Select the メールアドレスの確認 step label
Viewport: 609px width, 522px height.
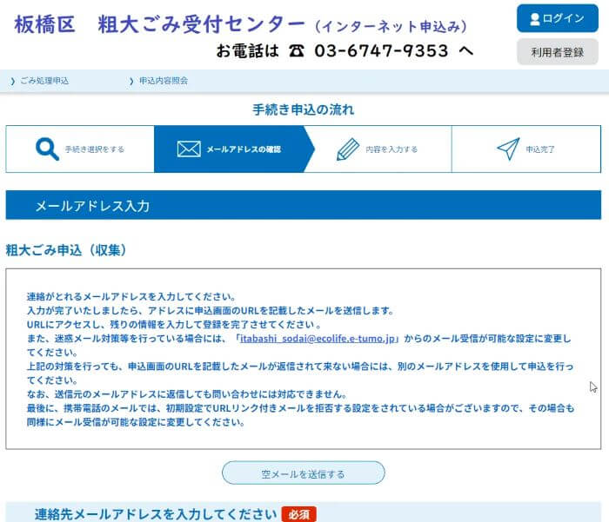(x=244, y=149)
